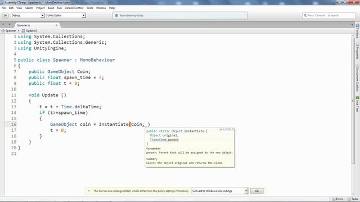Dismiss the line endings notification bar
This screenshot has height=202, width=360.
89,191
